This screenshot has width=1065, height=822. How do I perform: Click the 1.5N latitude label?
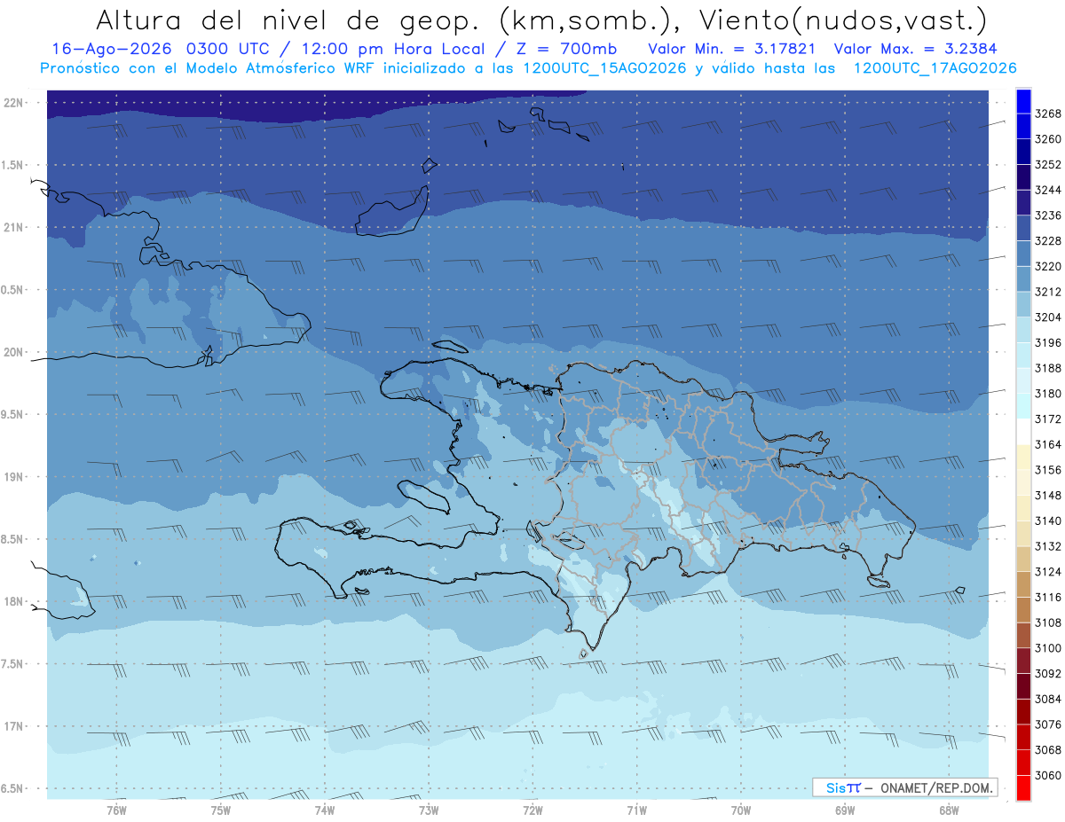13,165
